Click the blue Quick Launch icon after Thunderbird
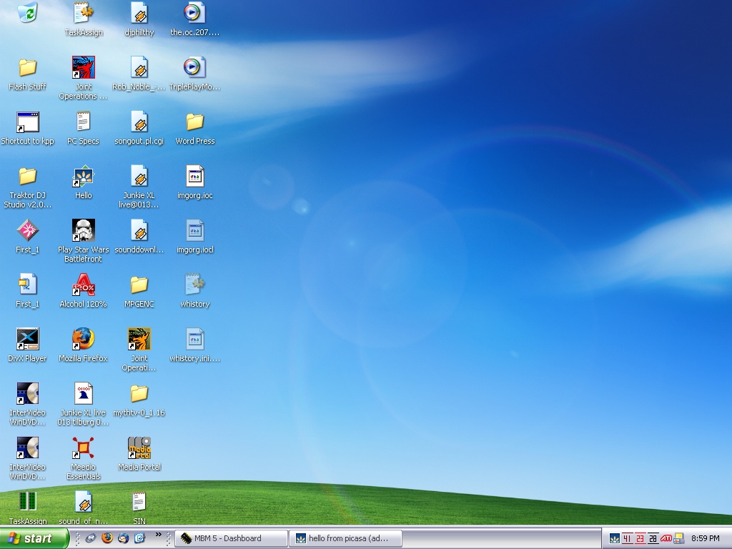The width and height of the screenshot is (732, 549). (139, 538)
